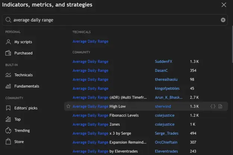Open author sherwind profile

coord(163,106)
